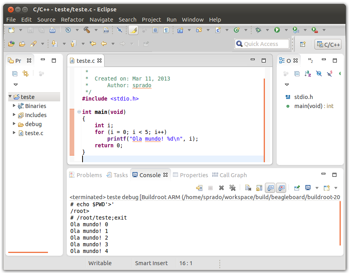
Task: Open the Display Selected Console dropdown
Action: click(317, 188)
